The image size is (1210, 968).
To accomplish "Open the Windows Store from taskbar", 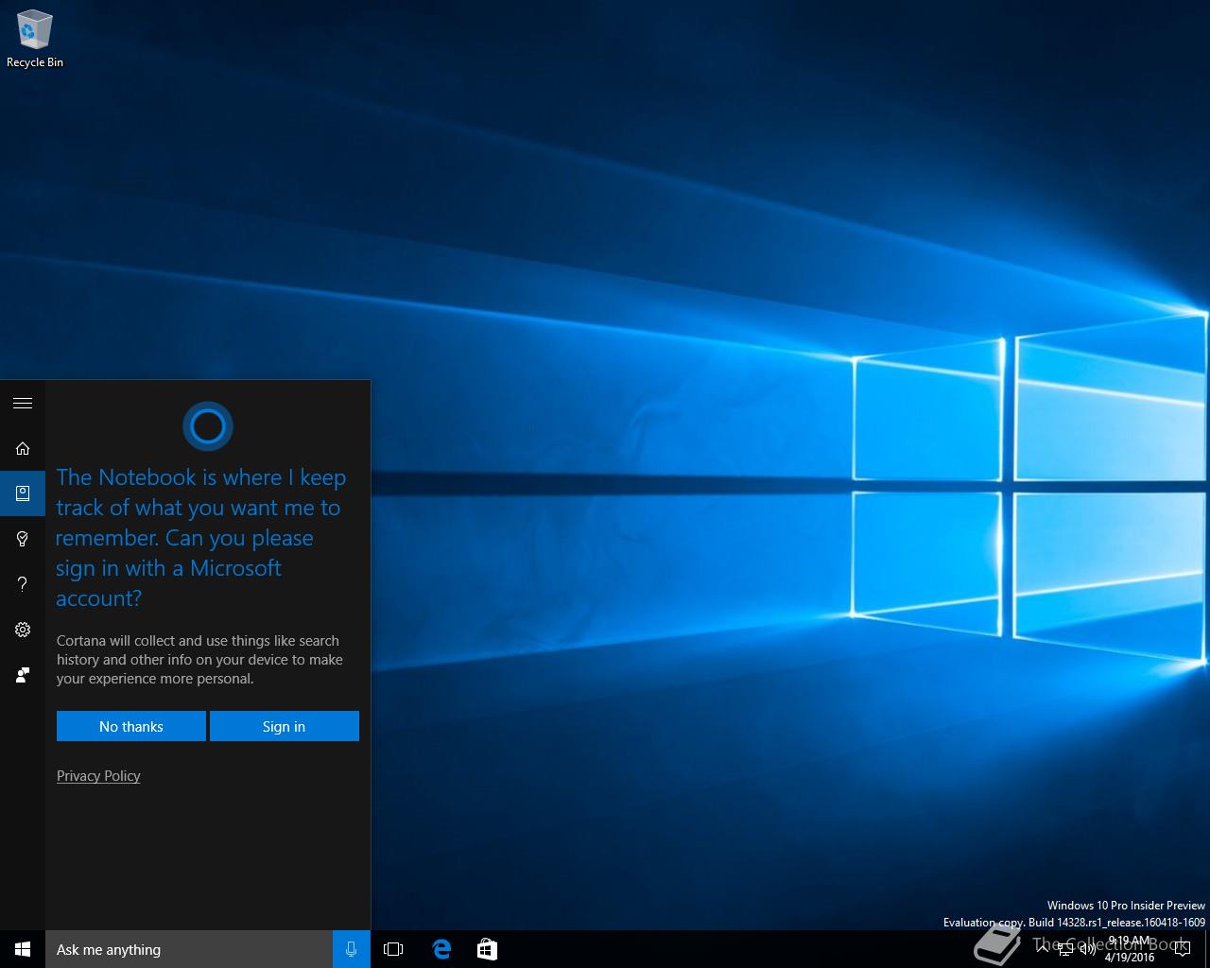I will [487, 949].
